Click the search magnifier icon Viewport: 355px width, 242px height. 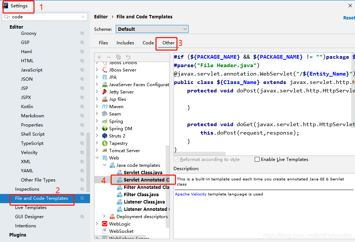click(x=7, y=17)
